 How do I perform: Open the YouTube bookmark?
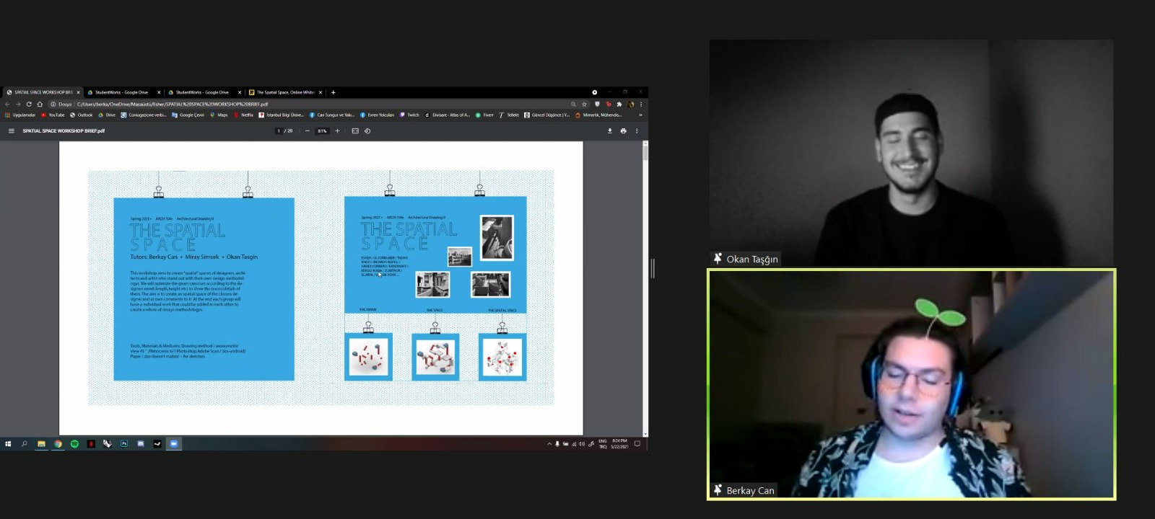(x=53, y=115)
